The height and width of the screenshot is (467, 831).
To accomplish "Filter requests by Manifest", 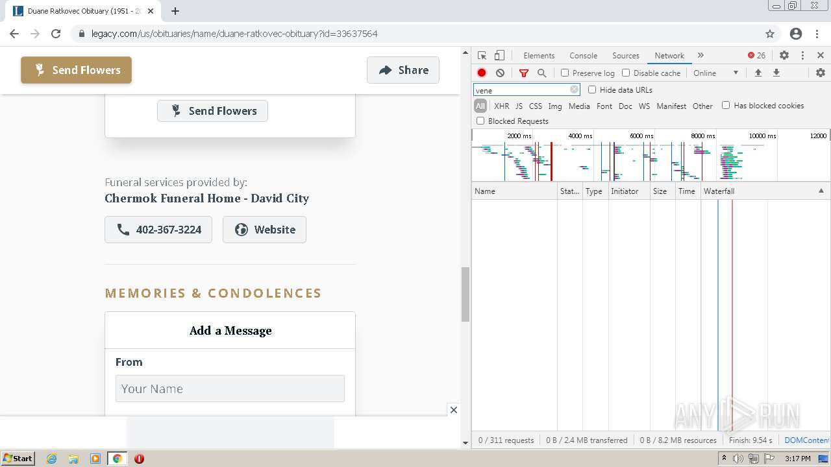I will pos(671,106).
